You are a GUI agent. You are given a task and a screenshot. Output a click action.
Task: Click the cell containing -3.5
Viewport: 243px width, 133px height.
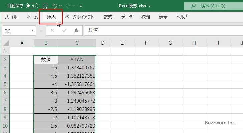[46, 93]
